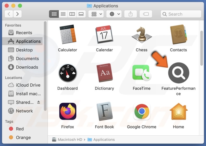Click the sidebar vertical scrollbar

45,66
